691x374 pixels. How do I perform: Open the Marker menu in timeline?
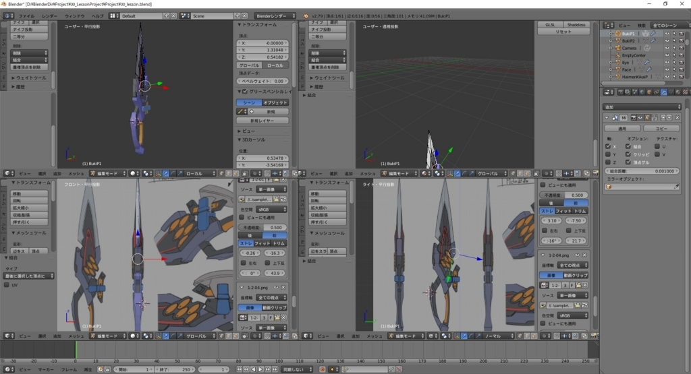pos(46,369)
